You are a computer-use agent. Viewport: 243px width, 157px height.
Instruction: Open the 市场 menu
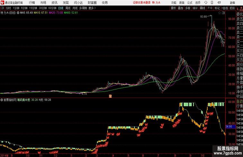pos(43,3)
